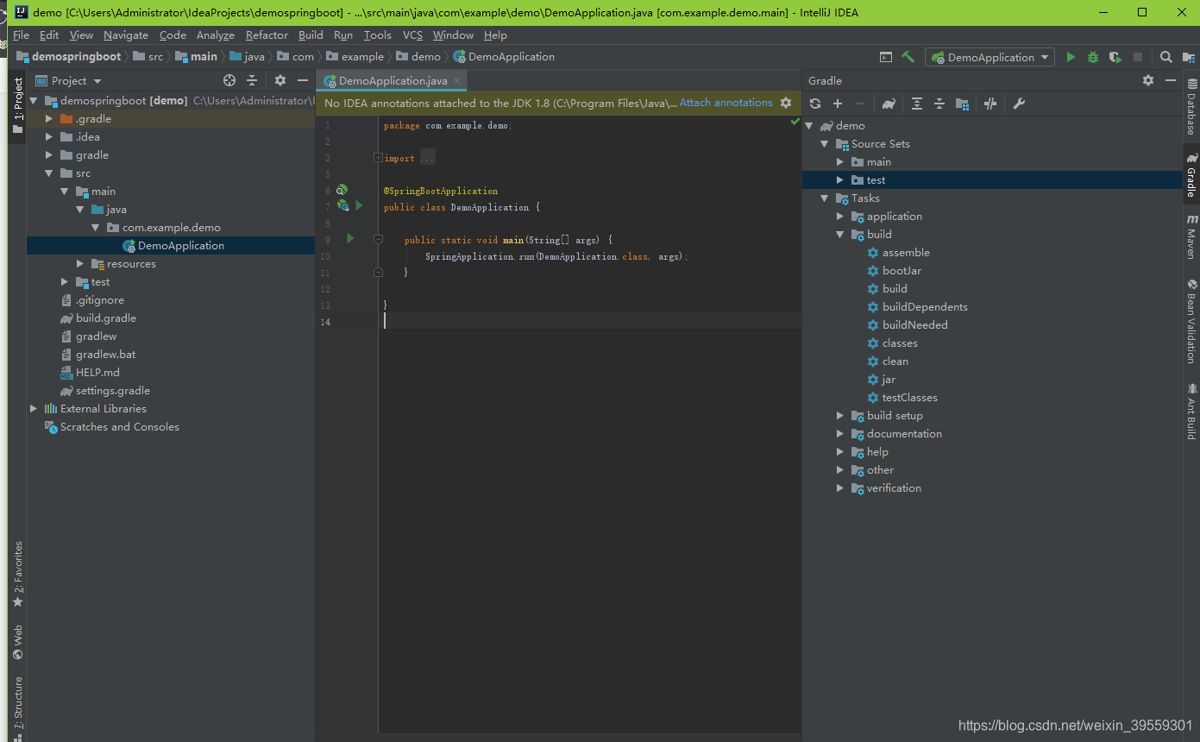1200x742 pixels.
Task: Start debugging with the green bug icon
Action: (x=1093, y=57)
